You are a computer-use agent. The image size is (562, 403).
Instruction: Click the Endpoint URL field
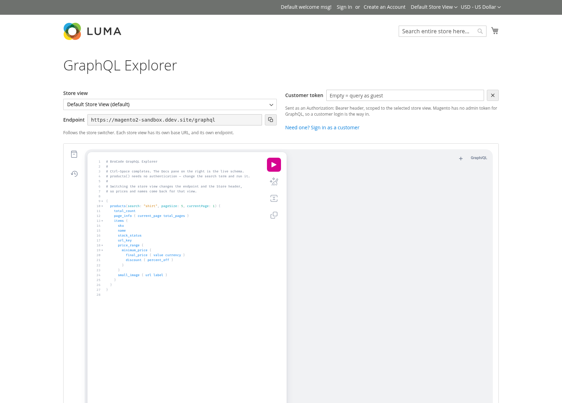coord(175,120)
